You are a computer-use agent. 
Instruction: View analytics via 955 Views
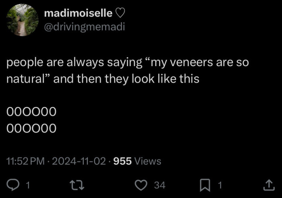[137, 161]
